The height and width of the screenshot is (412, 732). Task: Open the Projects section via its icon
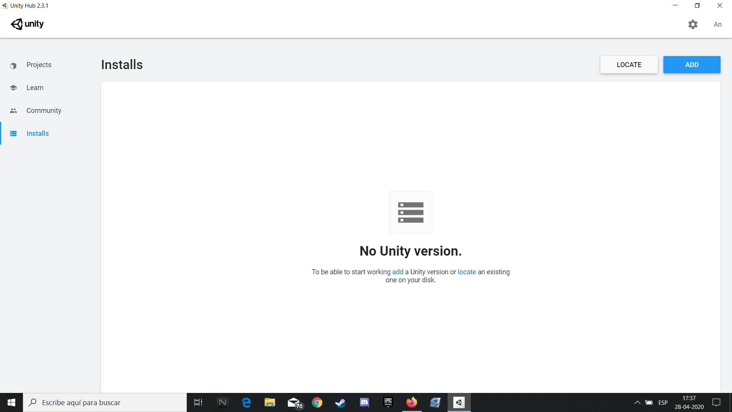tap(13, 65)
